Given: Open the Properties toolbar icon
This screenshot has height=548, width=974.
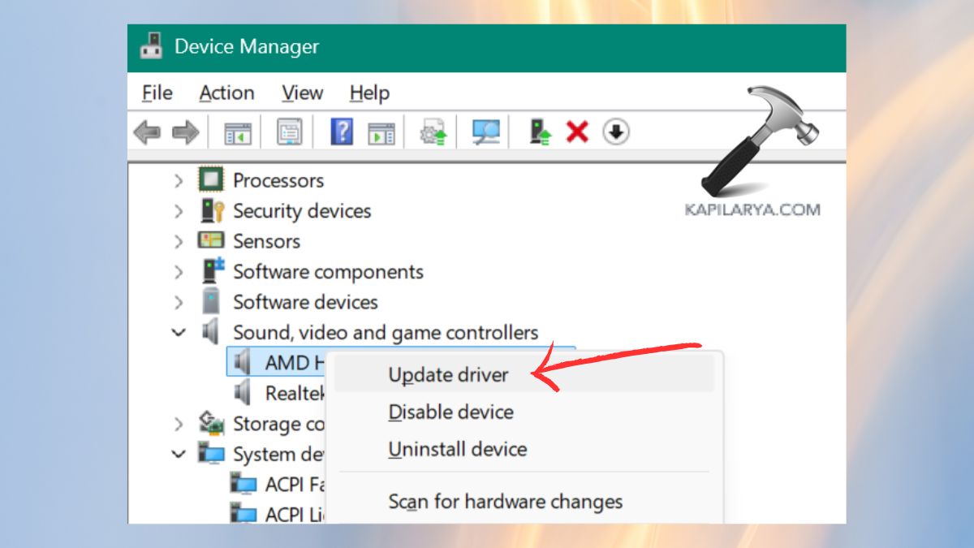Looking at the screenshot, I should [290, 132].
